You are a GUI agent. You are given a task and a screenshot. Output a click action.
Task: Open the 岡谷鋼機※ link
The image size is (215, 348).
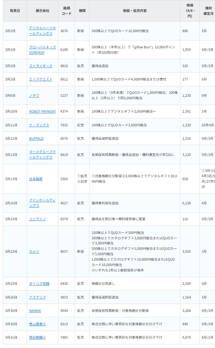(x=37, y=337)
